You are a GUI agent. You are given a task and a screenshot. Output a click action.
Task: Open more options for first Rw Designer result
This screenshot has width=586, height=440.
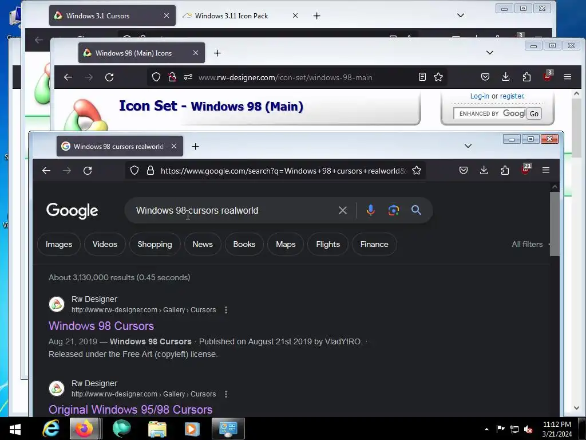tap(225, 310)
